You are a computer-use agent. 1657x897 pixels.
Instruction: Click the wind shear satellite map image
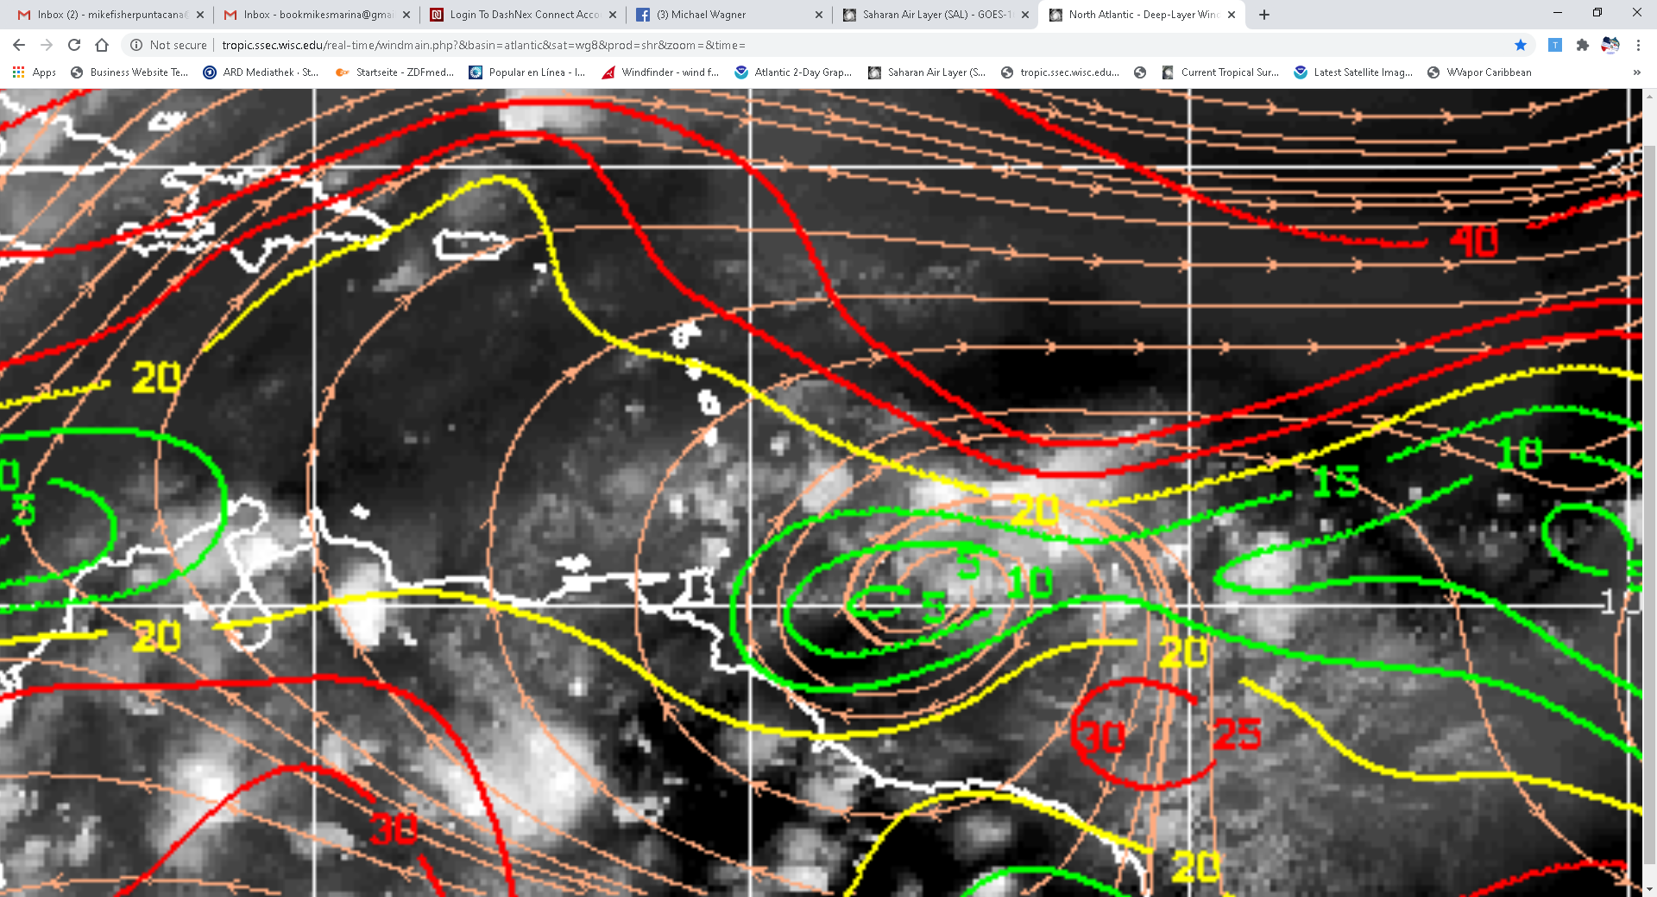pos(821,492)
